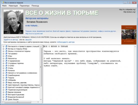Screen dimensions: 138x105
Task: Click the book icon beside Джек Лондон
Action: point(6,99)
